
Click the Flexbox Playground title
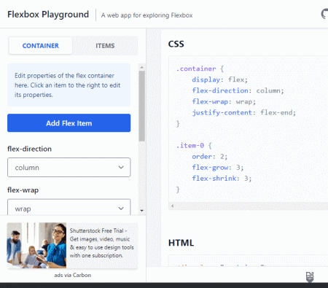pos(48,15)
